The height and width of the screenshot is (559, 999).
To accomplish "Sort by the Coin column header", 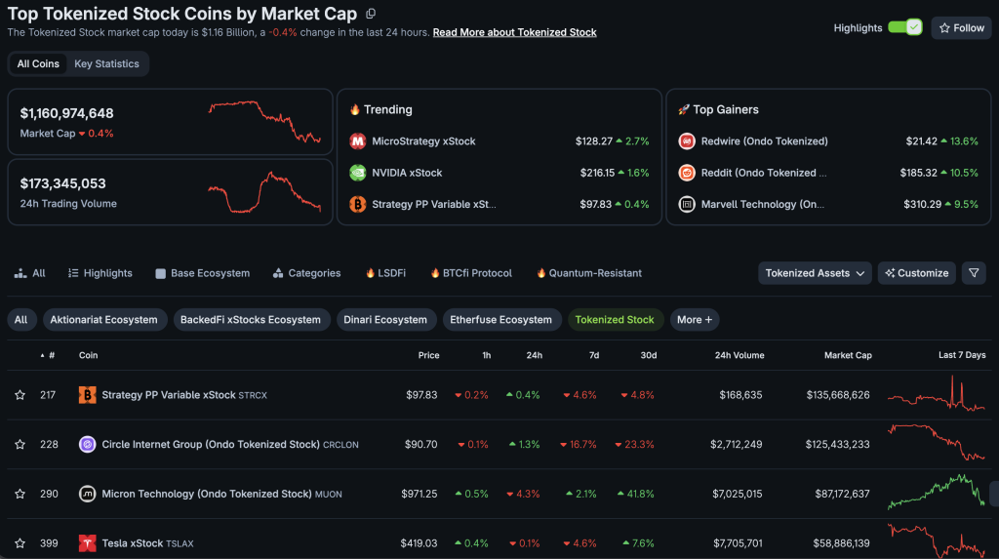I will coord(88,355).
